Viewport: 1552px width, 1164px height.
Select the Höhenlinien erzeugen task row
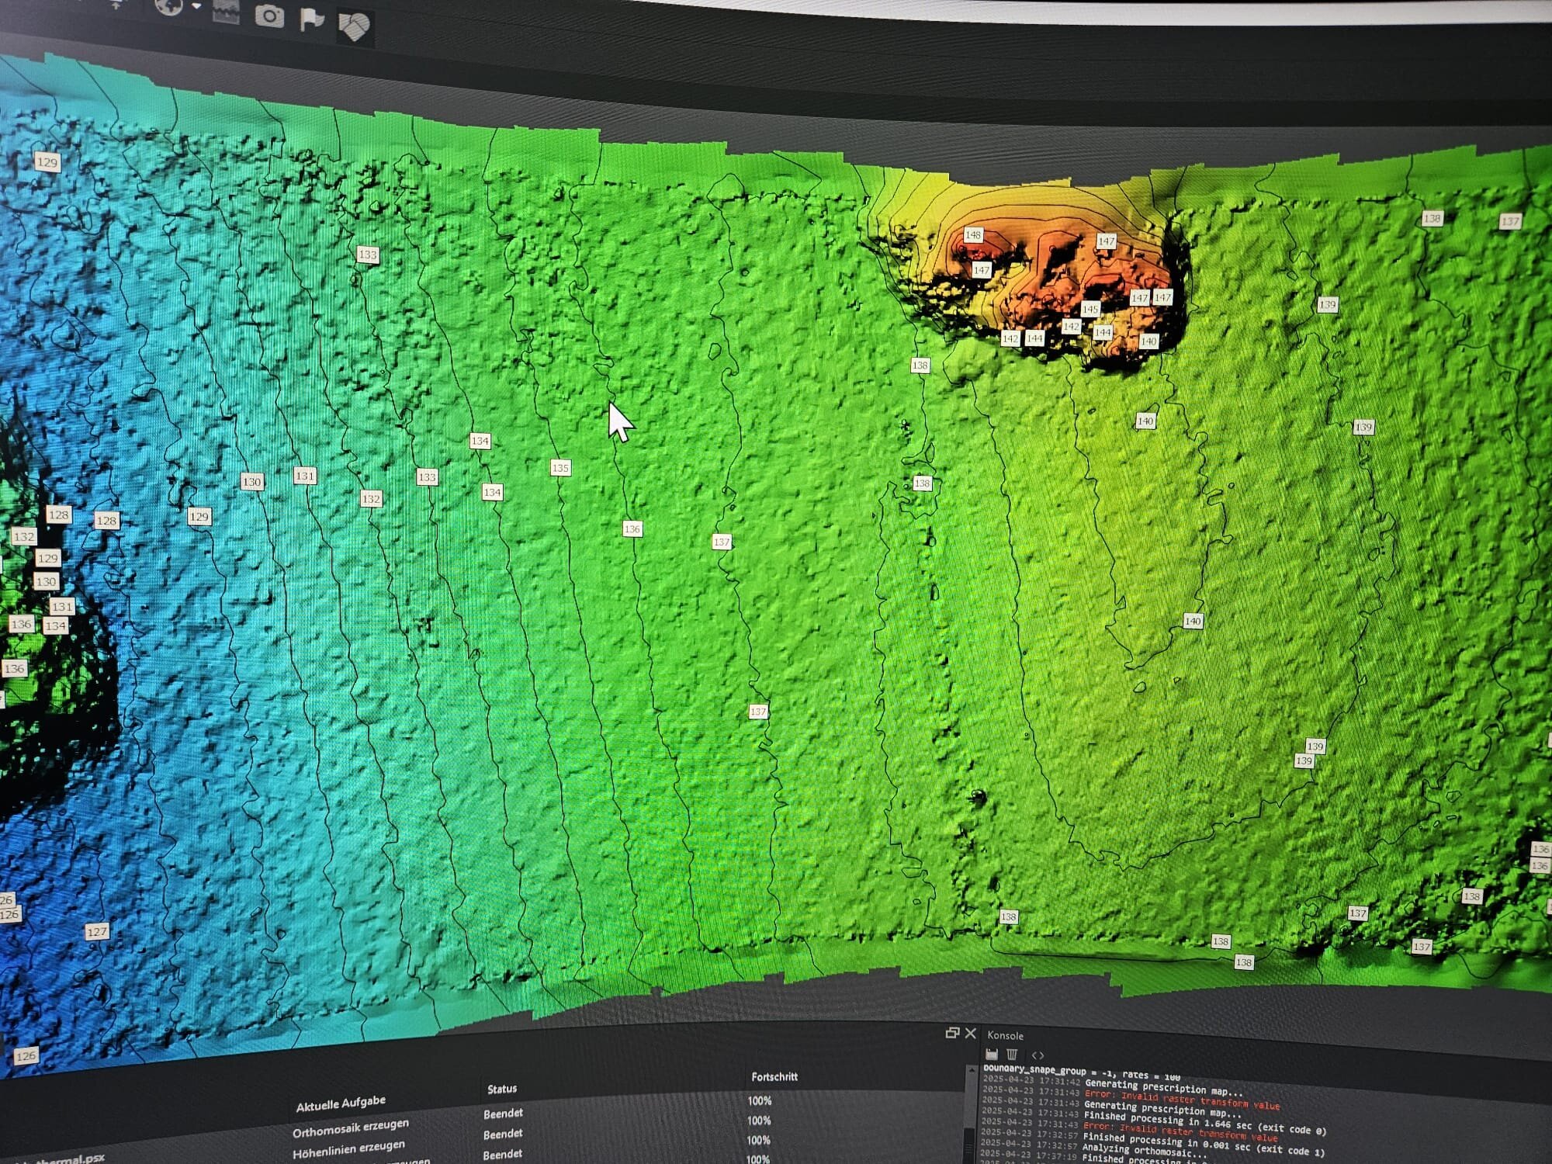[x=348, y=1149]
